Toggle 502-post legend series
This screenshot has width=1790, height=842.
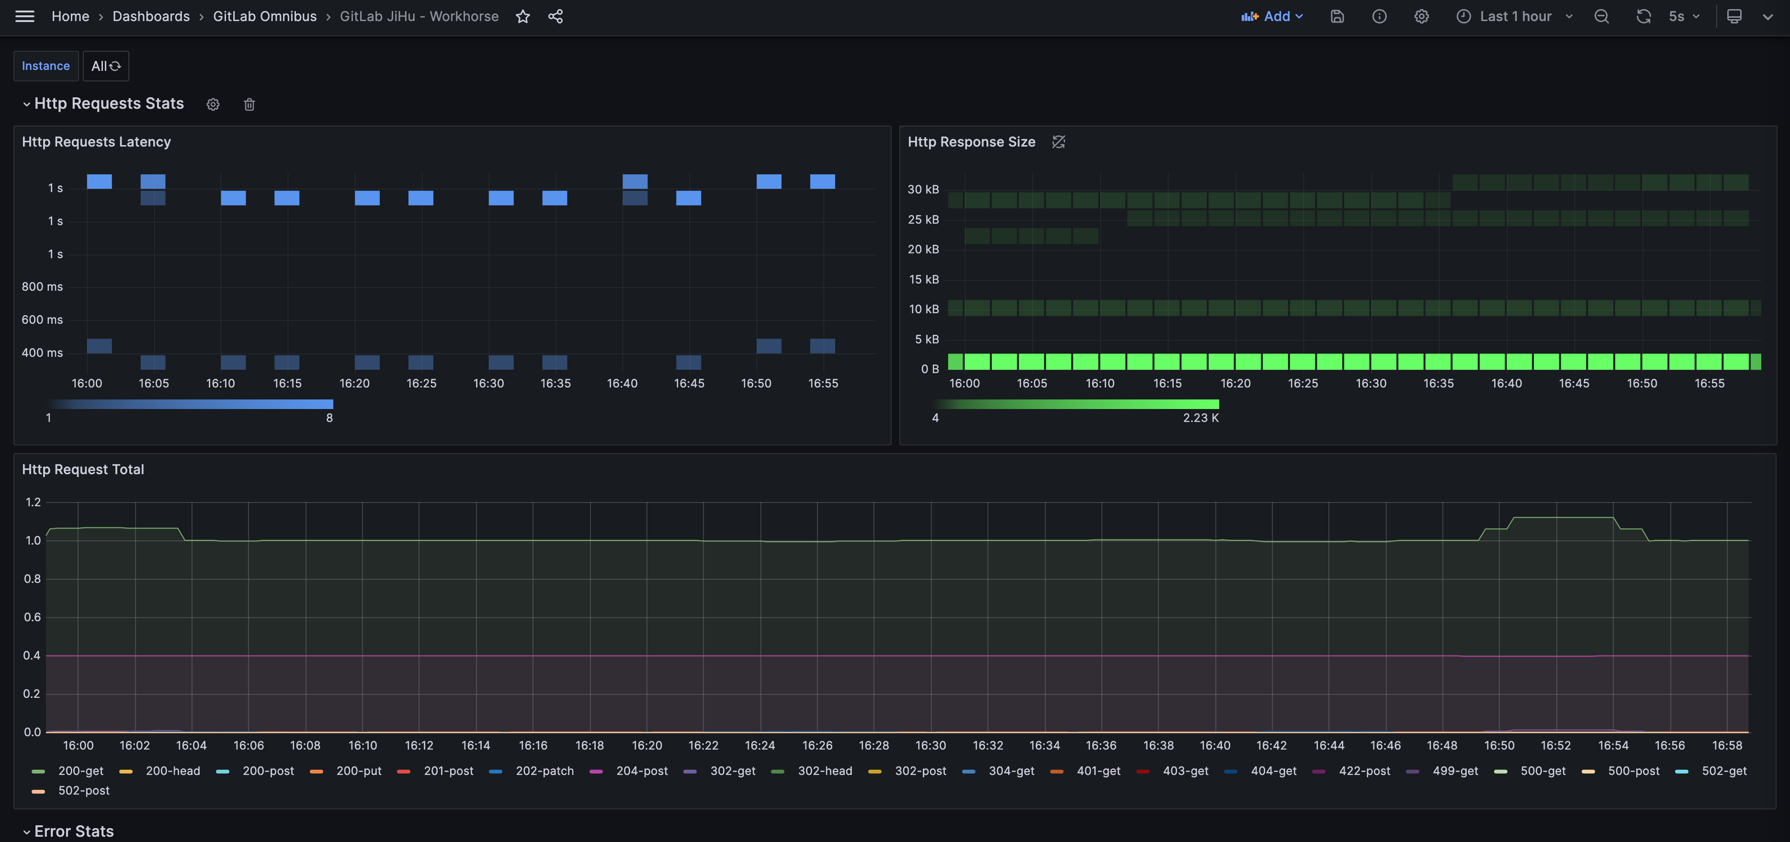pyautogui.click(x=83, y=791)
